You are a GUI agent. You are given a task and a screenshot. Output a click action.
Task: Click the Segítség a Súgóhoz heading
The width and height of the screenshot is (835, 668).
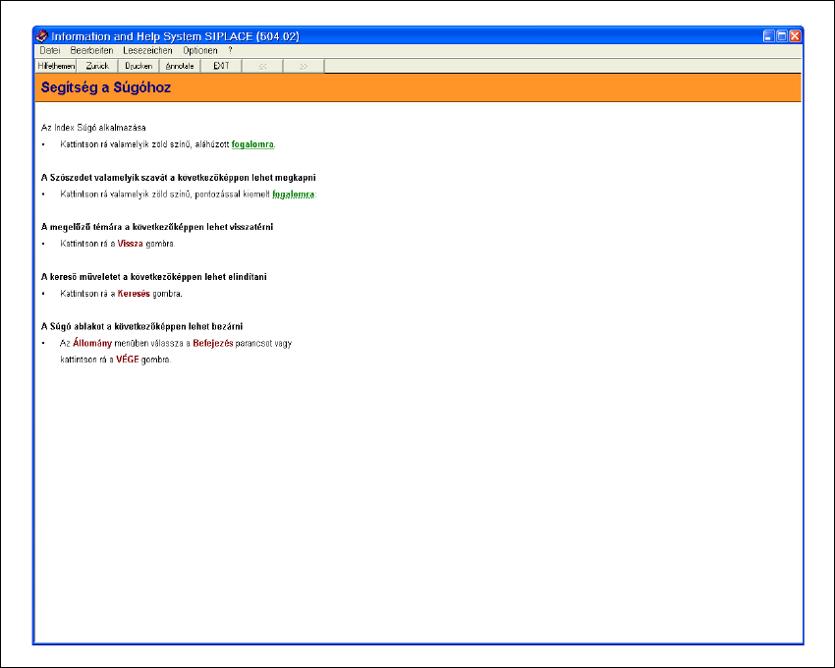106,87
